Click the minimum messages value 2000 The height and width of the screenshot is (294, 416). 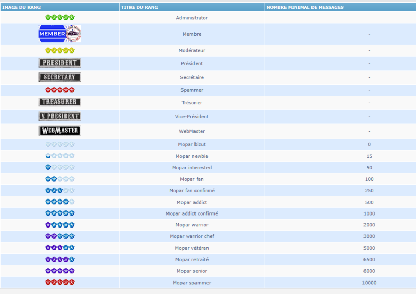click(x=369, y=225)
